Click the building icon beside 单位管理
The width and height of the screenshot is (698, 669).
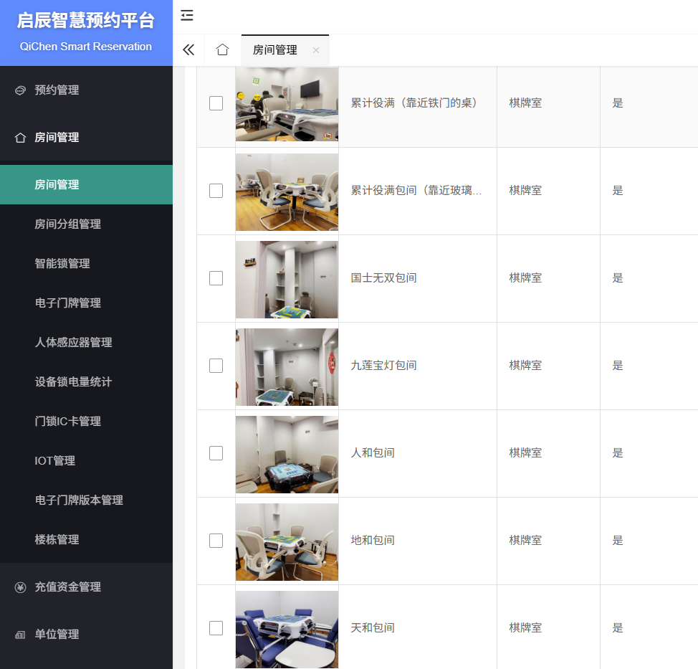(20, 635)
